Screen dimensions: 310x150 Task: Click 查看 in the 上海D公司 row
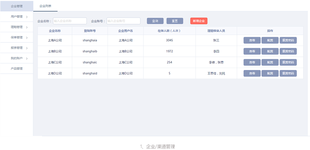coord(252,73)
